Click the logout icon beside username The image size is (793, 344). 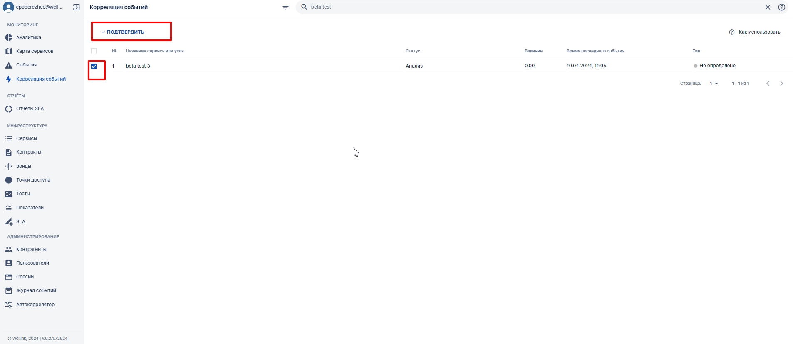[x=76, y=7]
